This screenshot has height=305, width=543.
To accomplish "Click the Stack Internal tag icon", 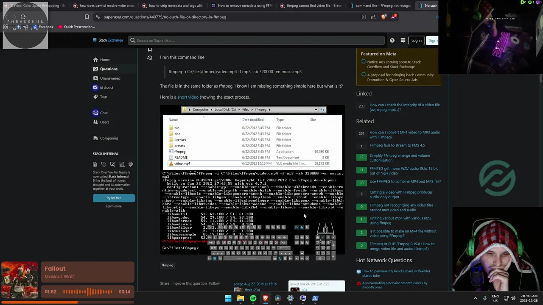I will [104, 164].
